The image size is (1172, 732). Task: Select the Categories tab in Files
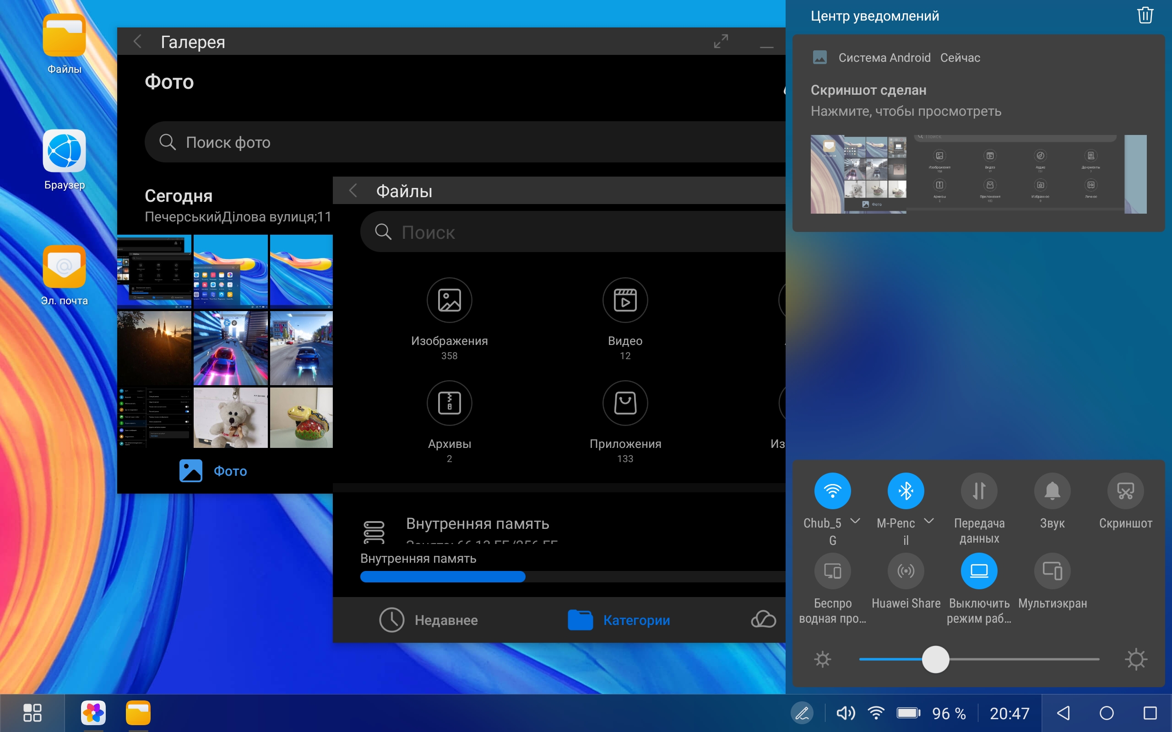[x=619, y=619]
